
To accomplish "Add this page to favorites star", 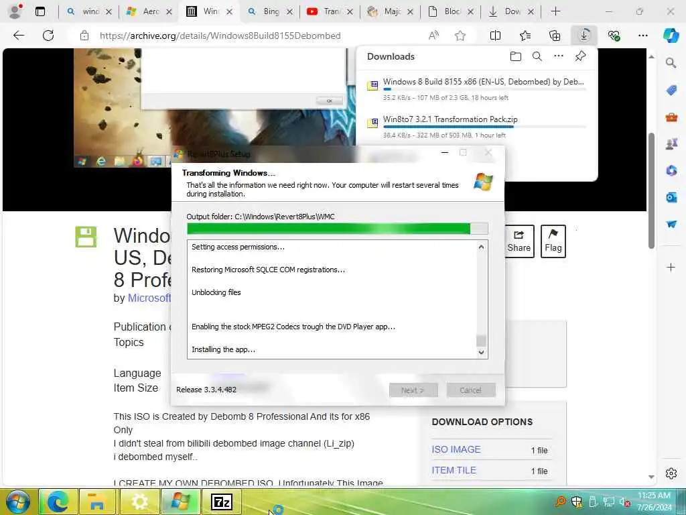I will click(460, 36).
